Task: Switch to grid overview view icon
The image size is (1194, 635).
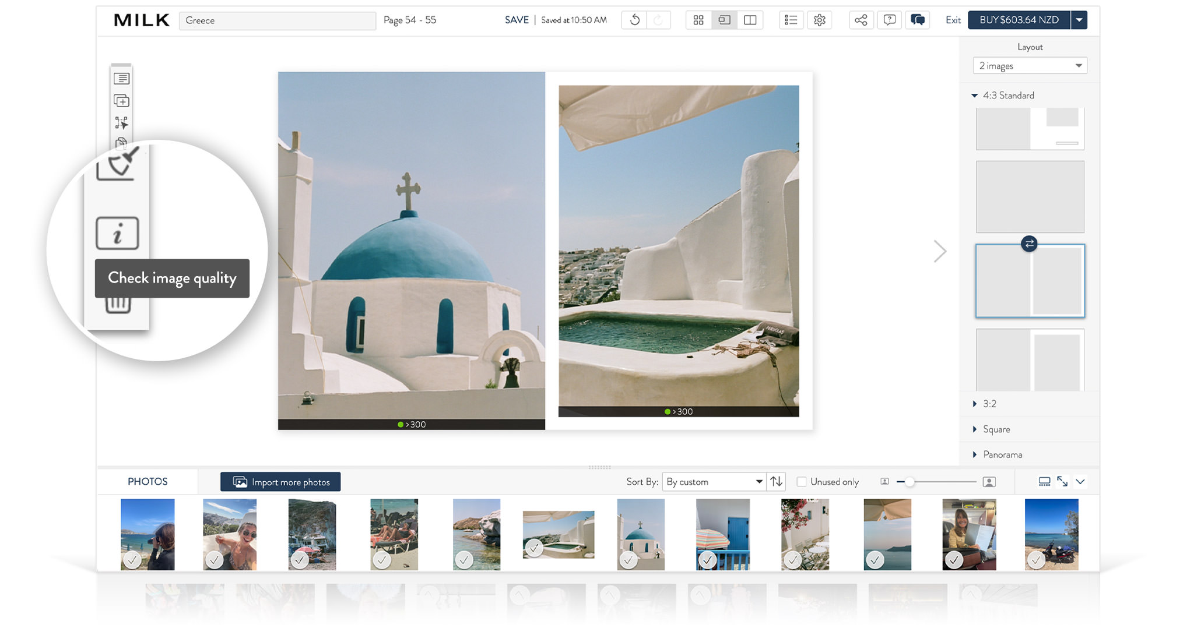Action: click(698, 20)
